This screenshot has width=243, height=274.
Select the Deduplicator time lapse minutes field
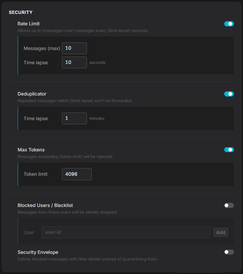[74, 118]
